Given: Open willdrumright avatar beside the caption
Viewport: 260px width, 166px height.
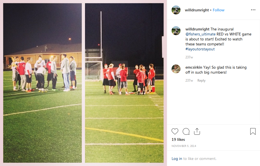Looking at the screenshot, I should 176,31.
